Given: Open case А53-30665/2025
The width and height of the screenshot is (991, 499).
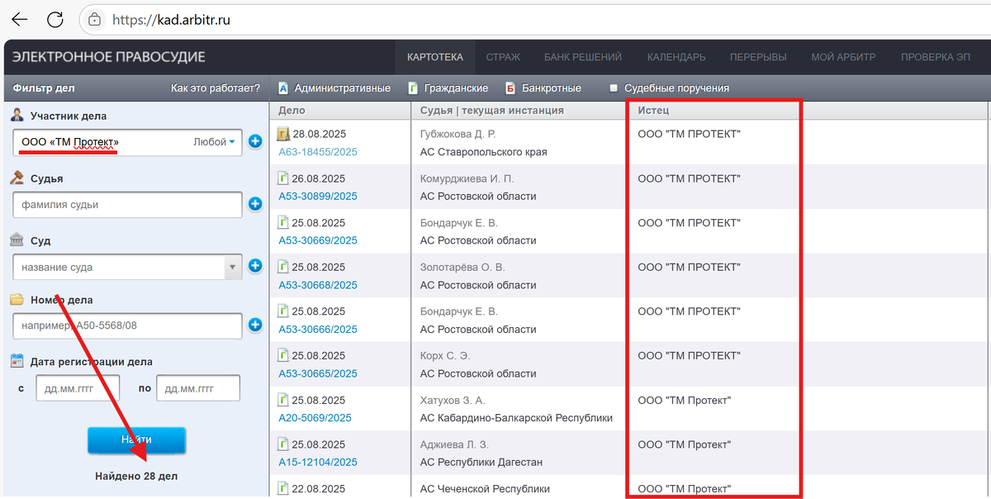Looking at the screenshot, I should point(318,373).
